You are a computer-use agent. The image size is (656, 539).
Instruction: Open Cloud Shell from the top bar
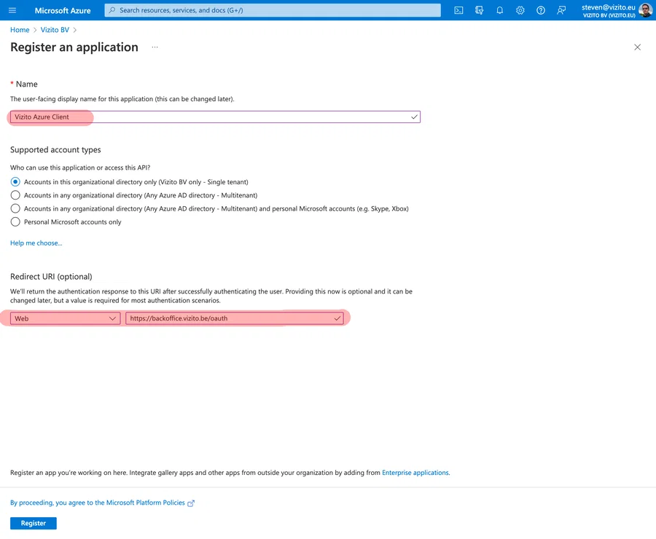(458, 10)
